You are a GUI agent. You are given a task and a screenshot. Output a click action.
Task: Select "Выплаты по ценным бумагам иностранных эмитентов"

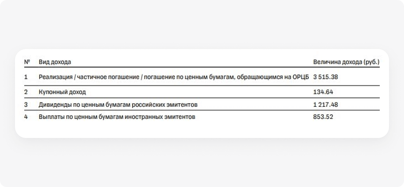117,117
